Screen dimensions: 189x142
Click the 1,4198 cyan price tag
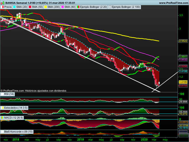pyautogui.click(x=183, y=71)
